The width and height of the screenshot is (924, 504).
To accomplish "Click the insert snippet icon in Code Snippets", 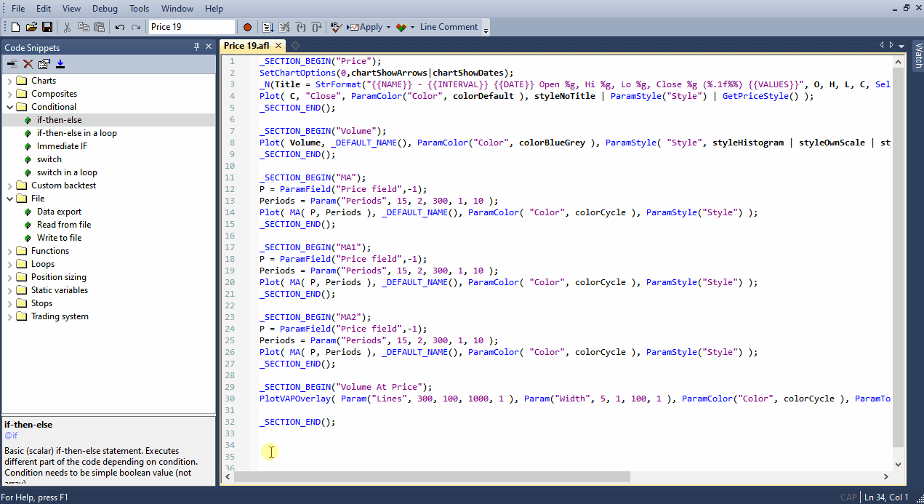I will pos(12,64).
